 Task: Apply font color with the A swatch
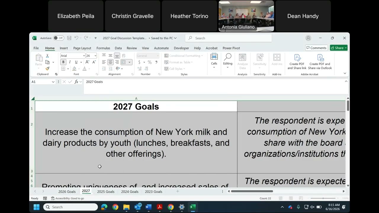click(x=84, y=69)
